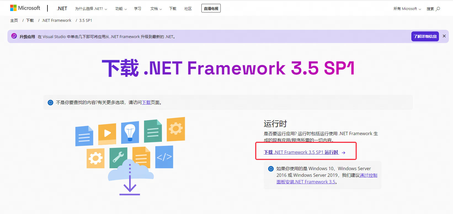The width and height of the screenshot is (453, 214).
Task: Go to 主页 in breadcrumb
Action: 14,20
